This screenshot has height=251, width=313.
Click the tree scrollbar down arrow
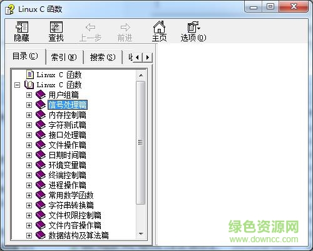(141, 233)
